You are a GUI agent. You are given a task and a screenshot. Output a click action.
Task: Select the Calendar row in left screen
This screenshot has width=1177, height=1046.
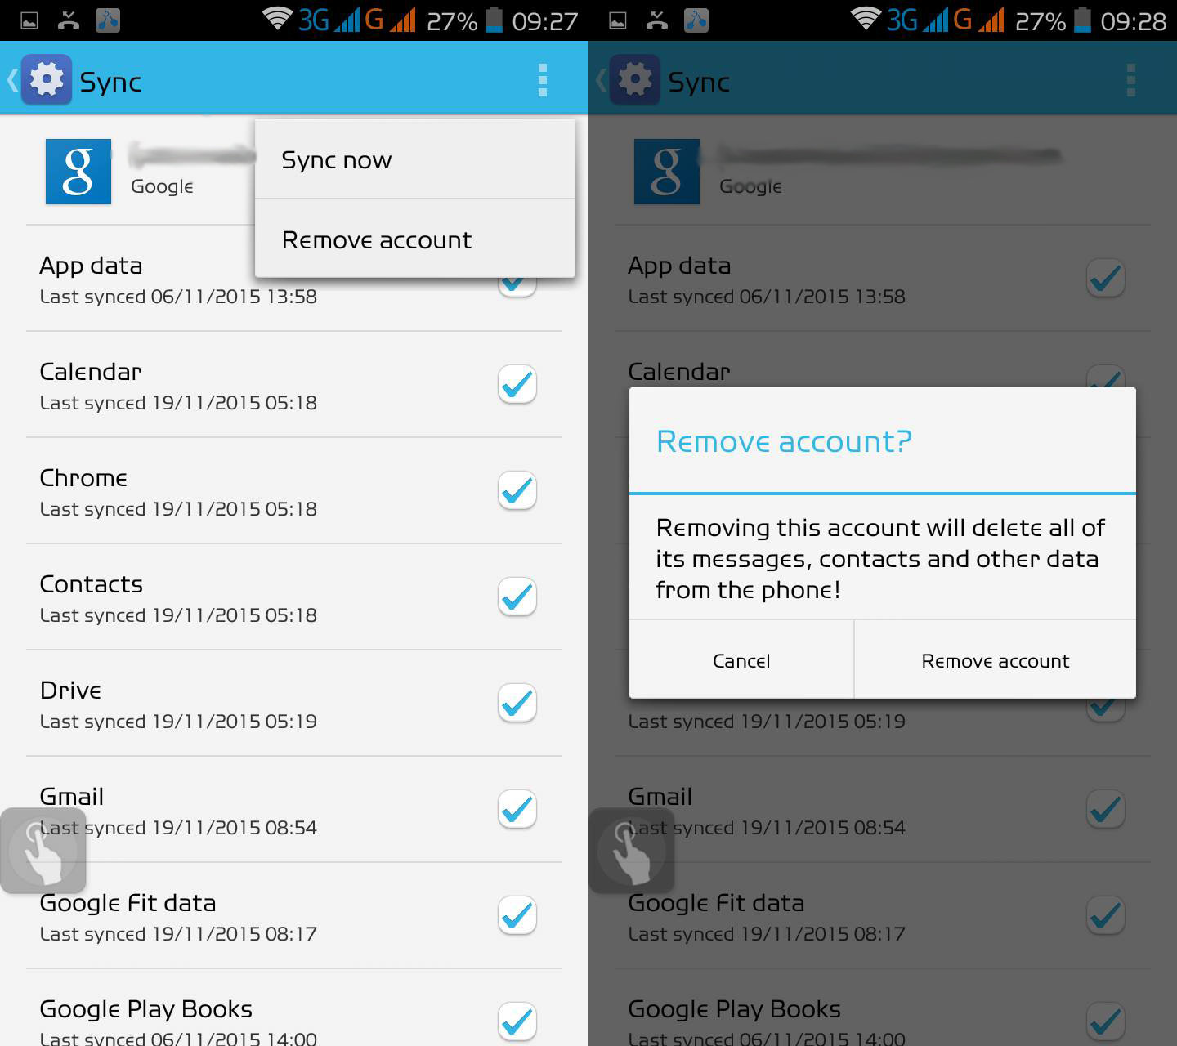click(294, 385)
